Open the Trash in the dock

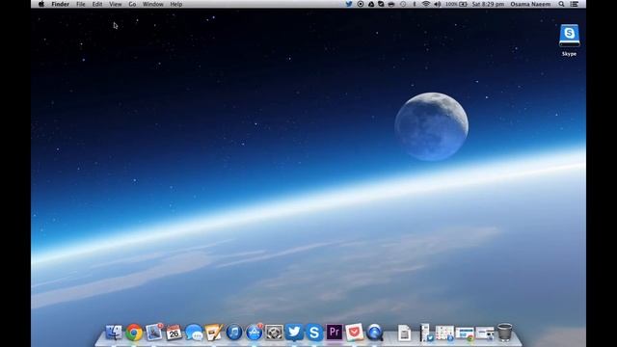[504, 332]
